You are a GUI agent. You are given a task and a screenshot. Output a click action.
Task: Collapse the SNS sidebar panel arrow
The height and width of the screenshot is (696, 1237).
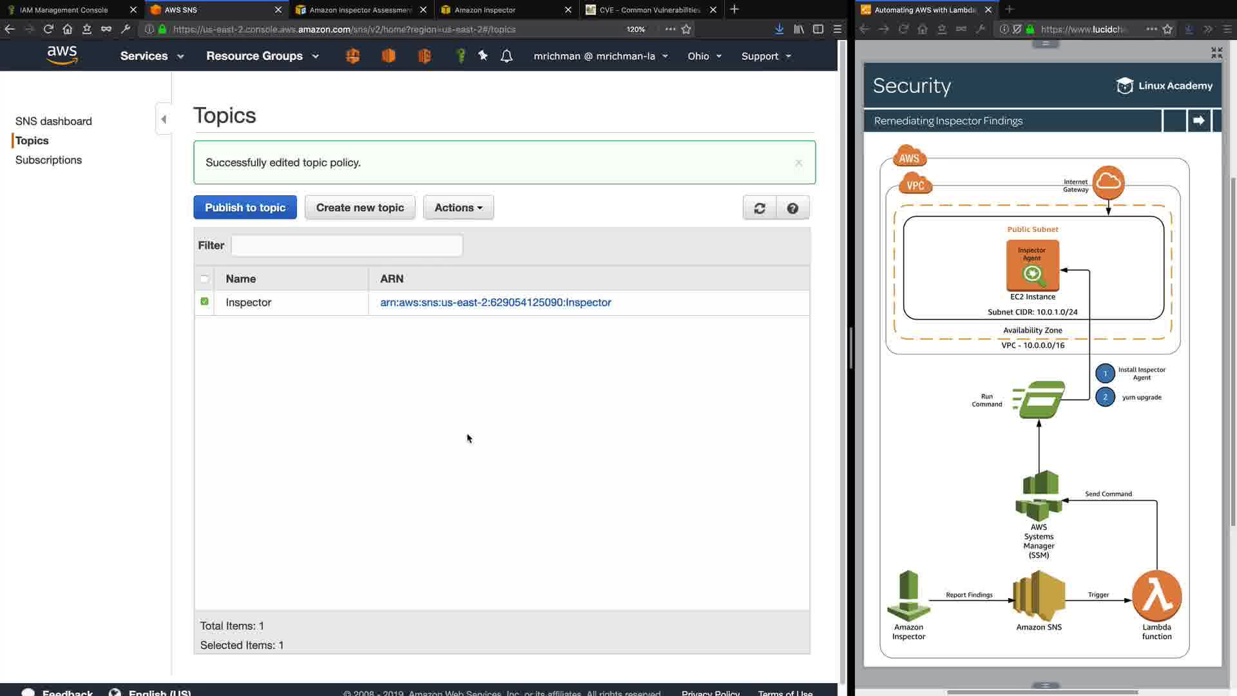[x=164, y=119]
